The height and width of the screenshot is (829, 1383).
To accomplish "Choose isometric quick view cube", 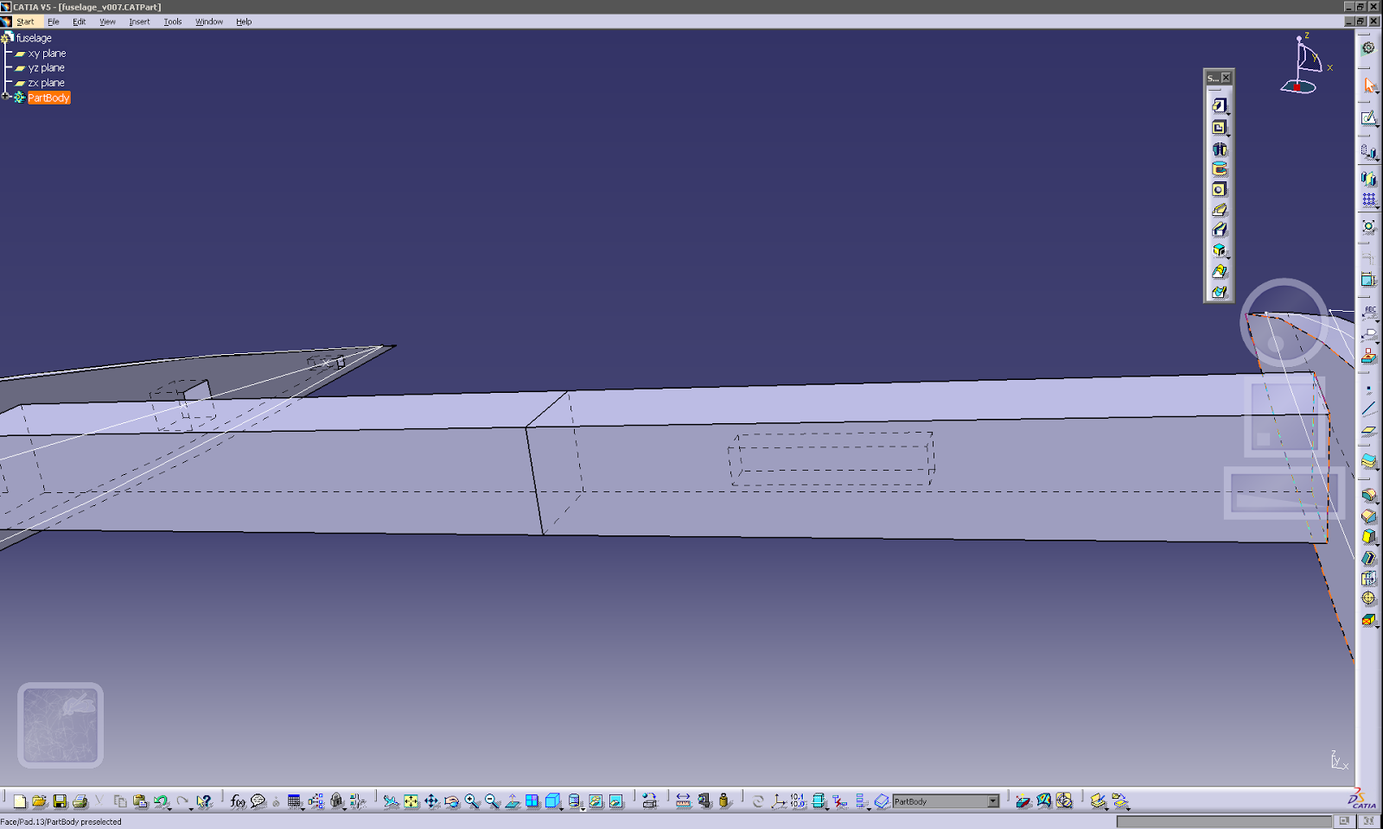I will pos(552,801).
